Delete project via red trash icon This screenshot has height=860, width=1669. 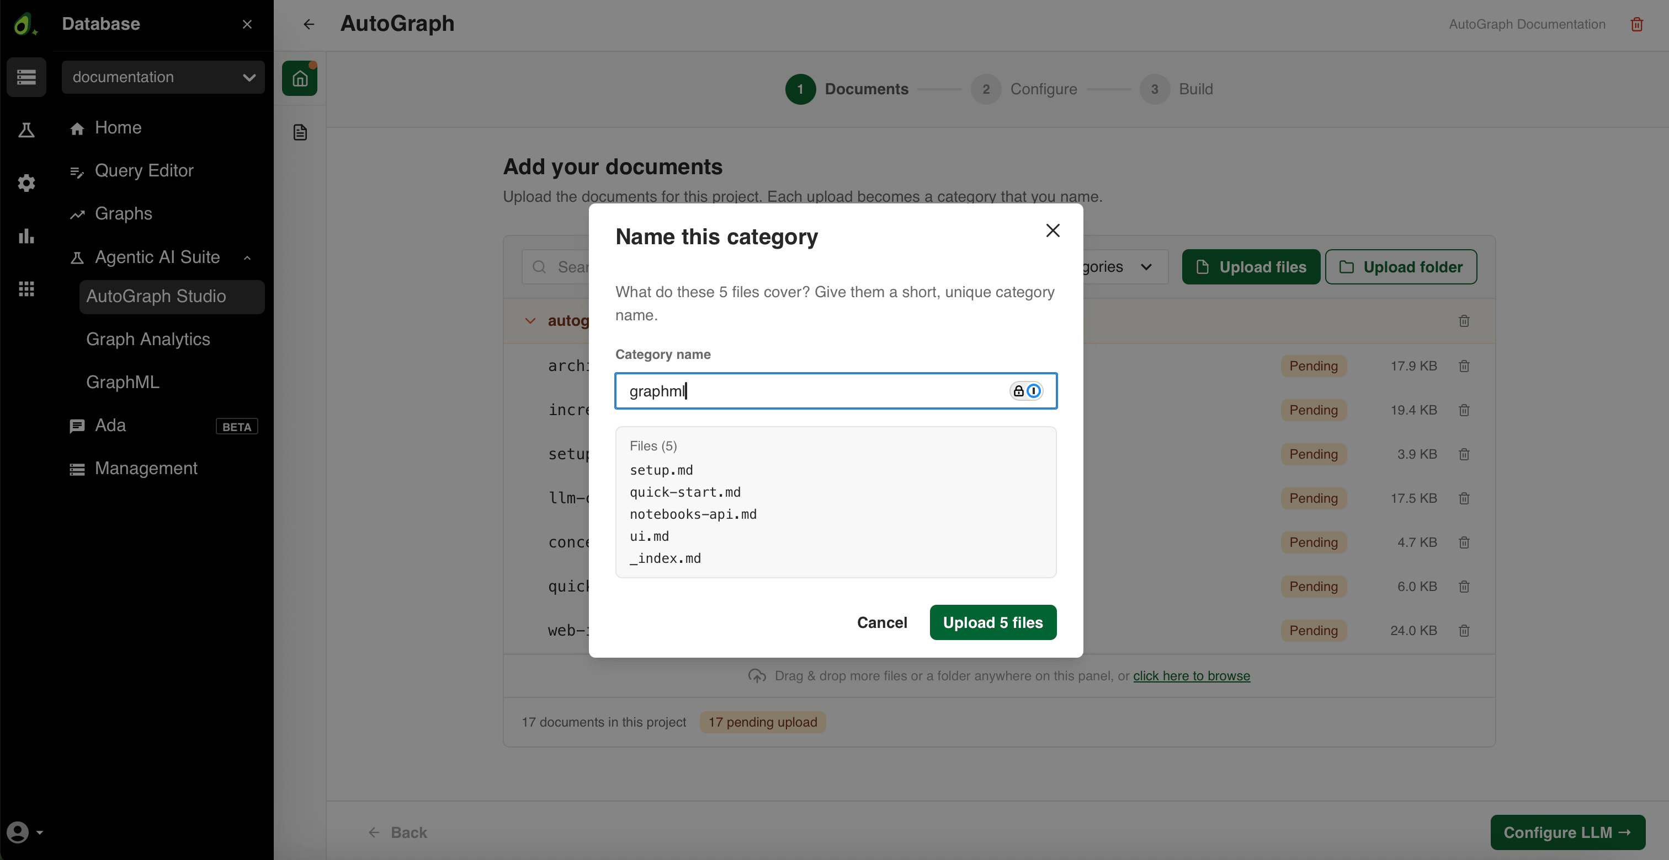1636,24
